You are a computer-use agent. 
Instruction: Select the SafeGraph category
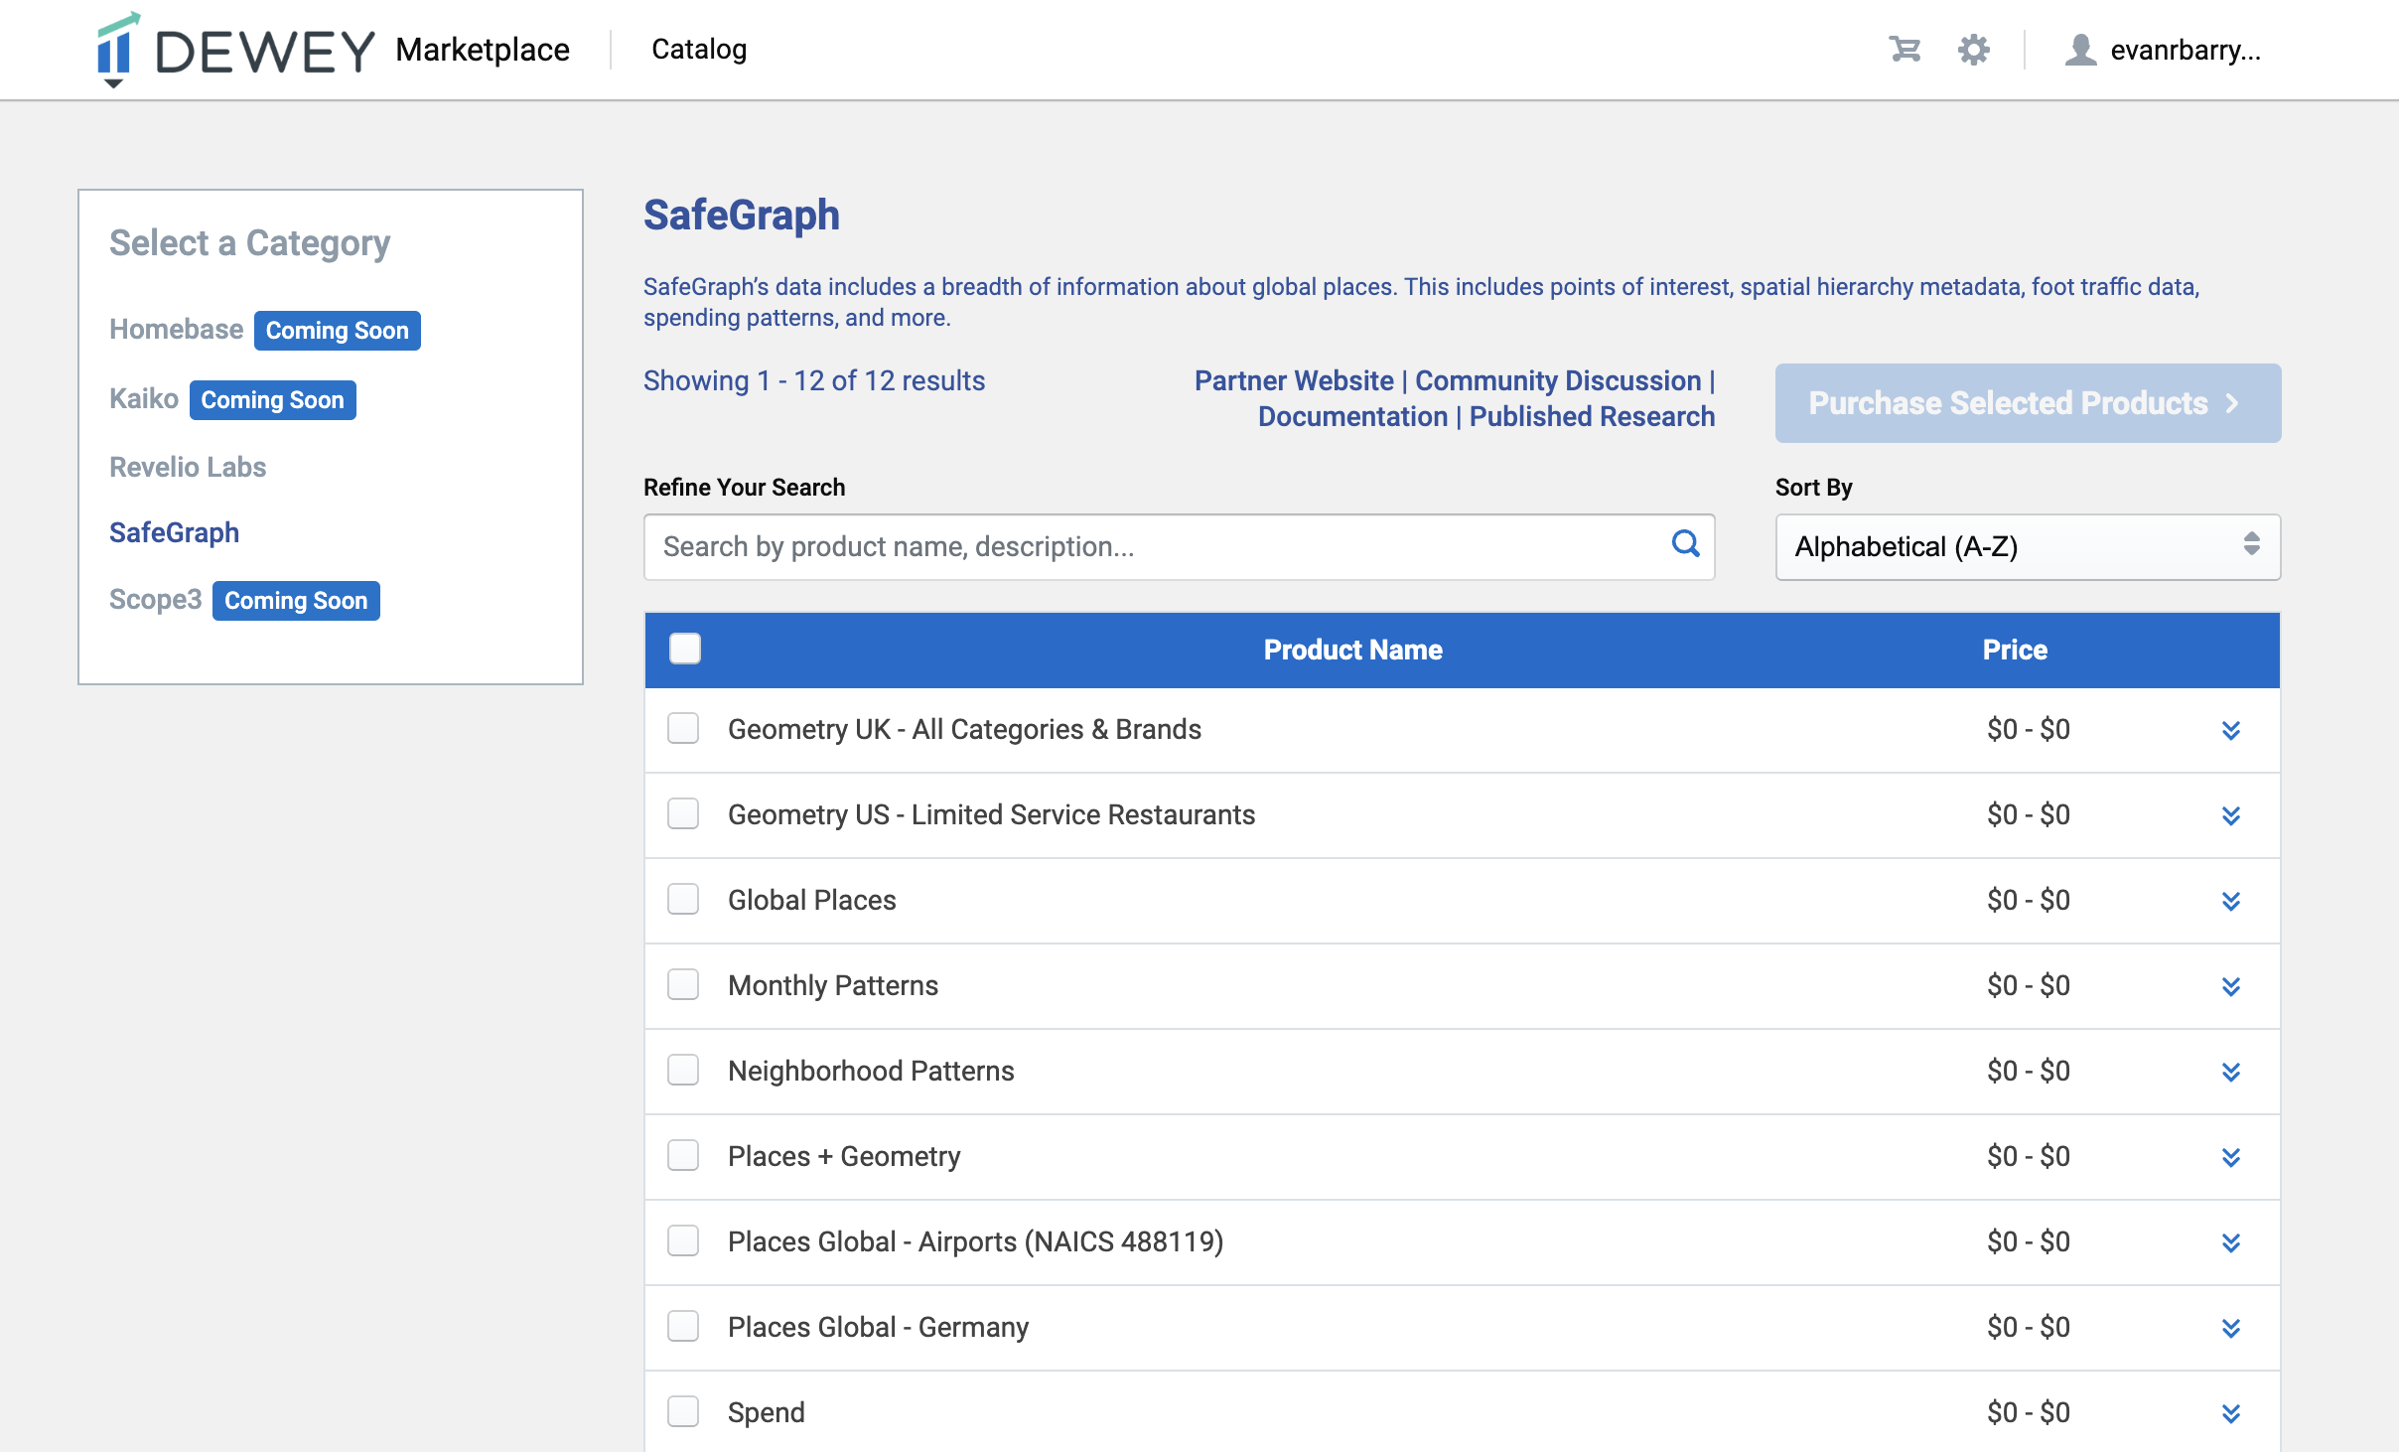point(174,532)
